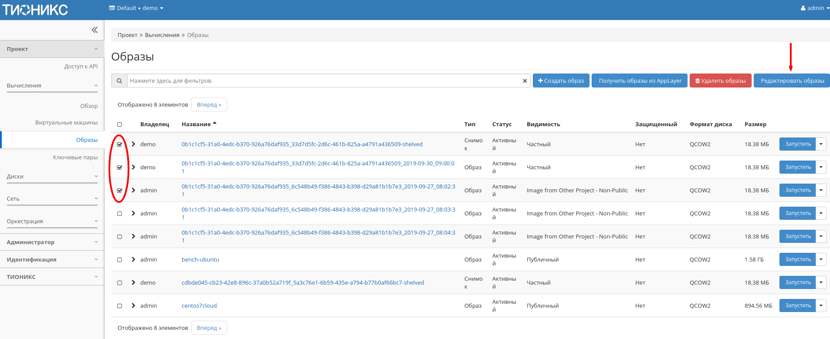Open the Default • demo project dropdown
Viewport: 830px width, 339px height.
pyautogui.click(x=136, y=8)
